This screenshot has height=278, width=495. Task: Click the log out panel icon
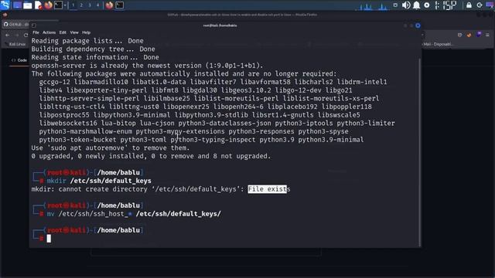coord(480,5)
